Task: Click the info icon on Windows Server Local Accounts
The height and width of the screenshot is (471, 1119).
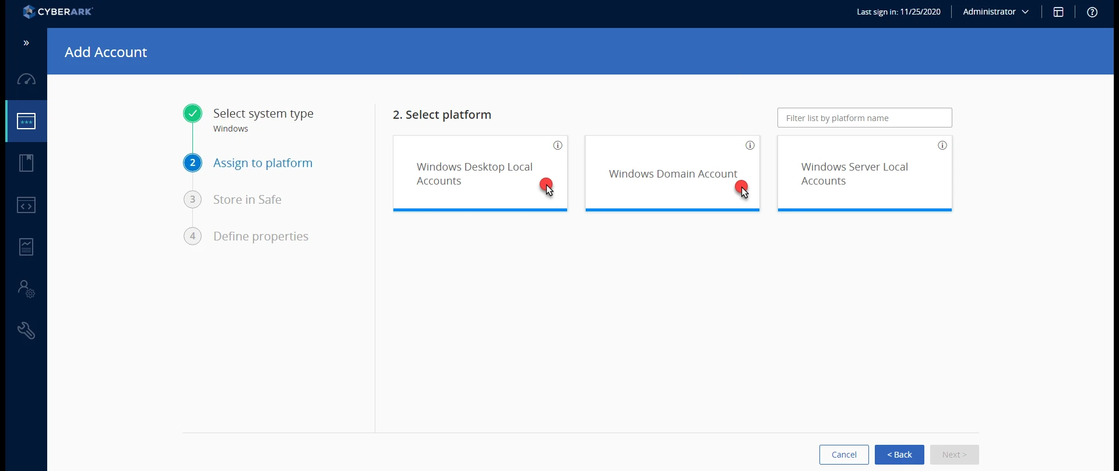Action: click(x=942, y=146)
